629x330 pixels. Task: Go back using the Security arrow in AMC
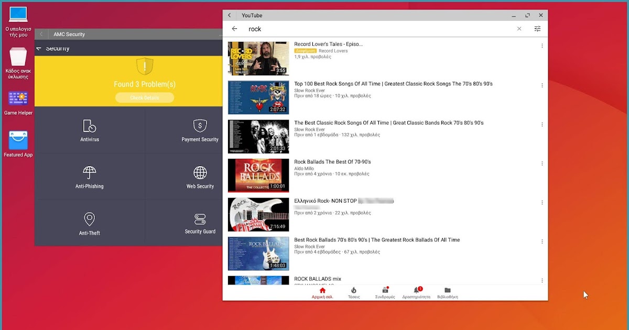[x=39, y=48]
